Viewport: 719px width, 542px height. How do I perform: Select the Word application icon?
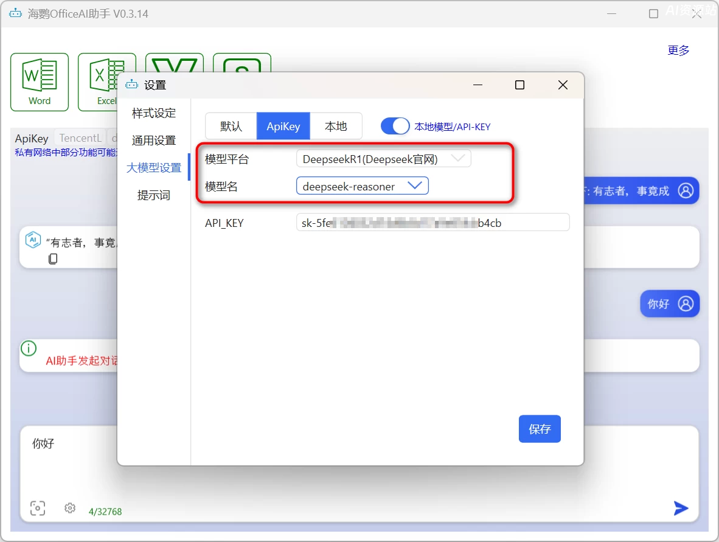coord(39,82)
